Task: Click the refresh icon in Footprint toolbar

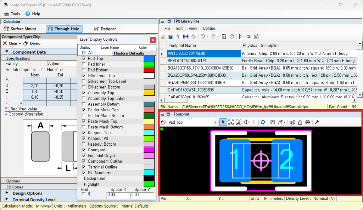Action: [x=263, y=122]
